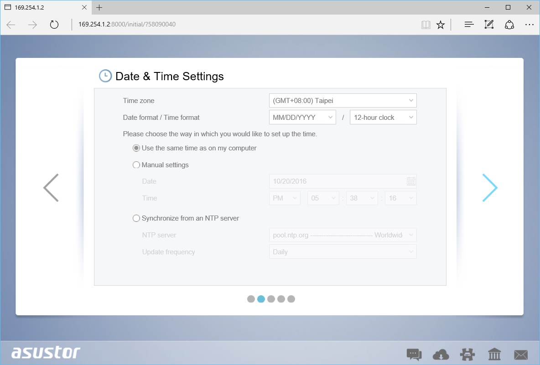This screenshot has width=540, height=365.
Task: Open the minutes dropdown showing 38
Action: point(362,198)
